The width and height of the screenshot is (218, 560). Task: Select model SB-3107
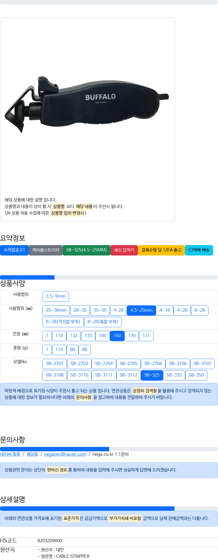coord(202,364)
